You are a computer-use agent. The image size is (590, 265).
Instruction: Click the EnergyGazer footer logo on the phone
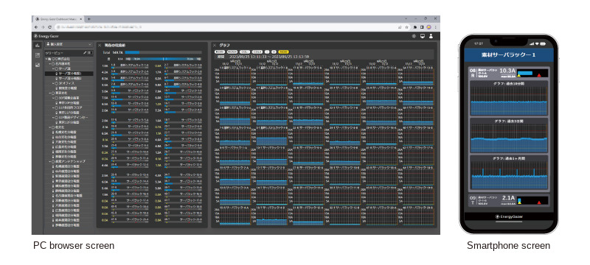tap(509, 216)
